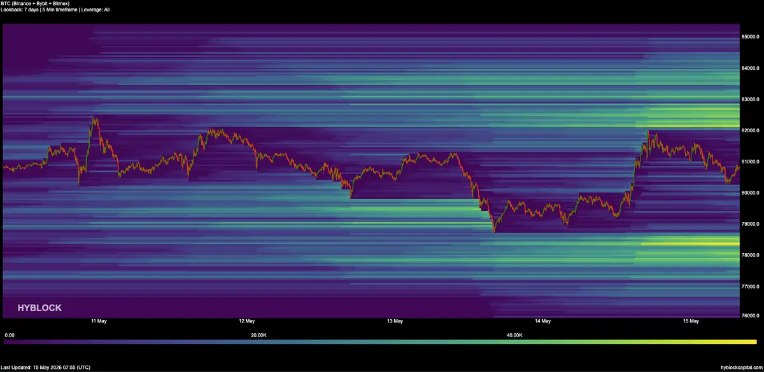Click the BTC (Binance + Bybit + Bitmex) title
This screenshot has height=372, width=764.
tap(35, 3)
